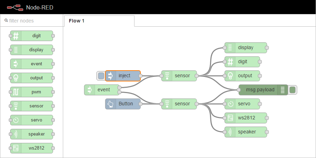Click the arrow icon on canvas event node
316x158 pixels.
(x=90, y=90)
